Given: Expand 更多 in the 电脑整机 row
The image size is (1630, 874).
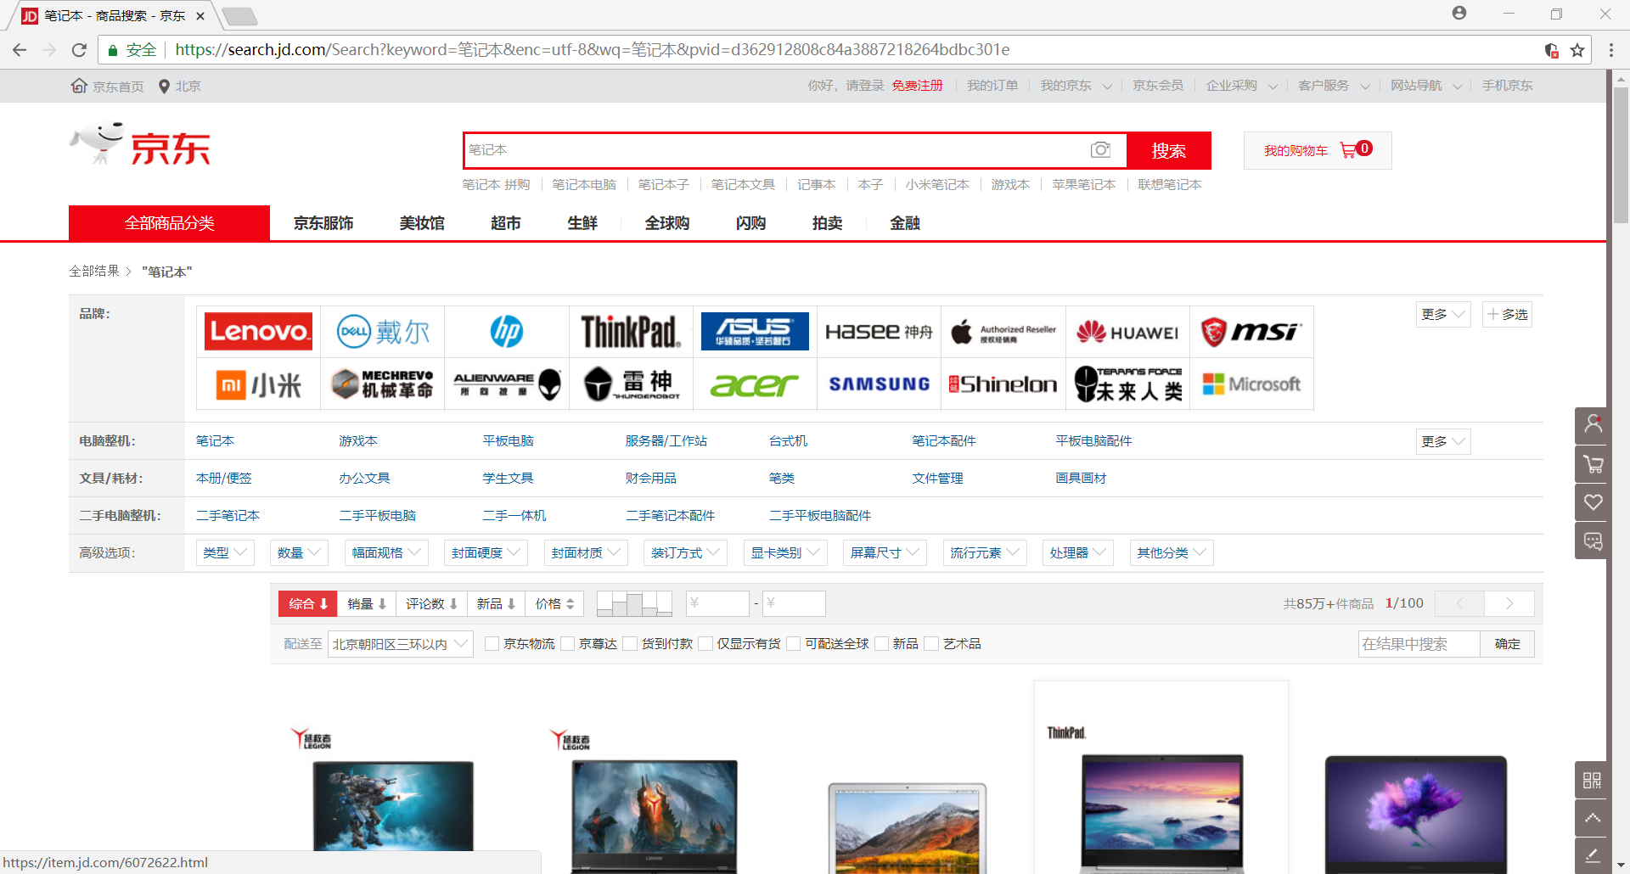Looking at the screenshot, I should click(x=1442, y=442).
